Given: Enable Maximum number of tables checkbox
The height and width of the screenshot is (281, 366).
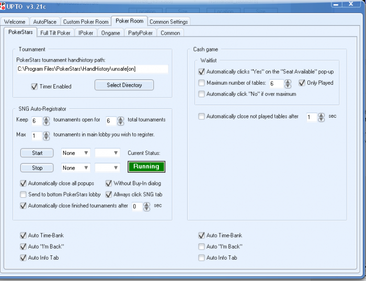Looking at the screenshot, I should point(201,83).
